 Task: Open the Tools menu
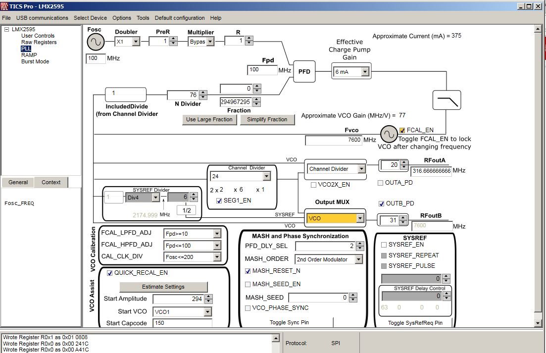[143, 18]
